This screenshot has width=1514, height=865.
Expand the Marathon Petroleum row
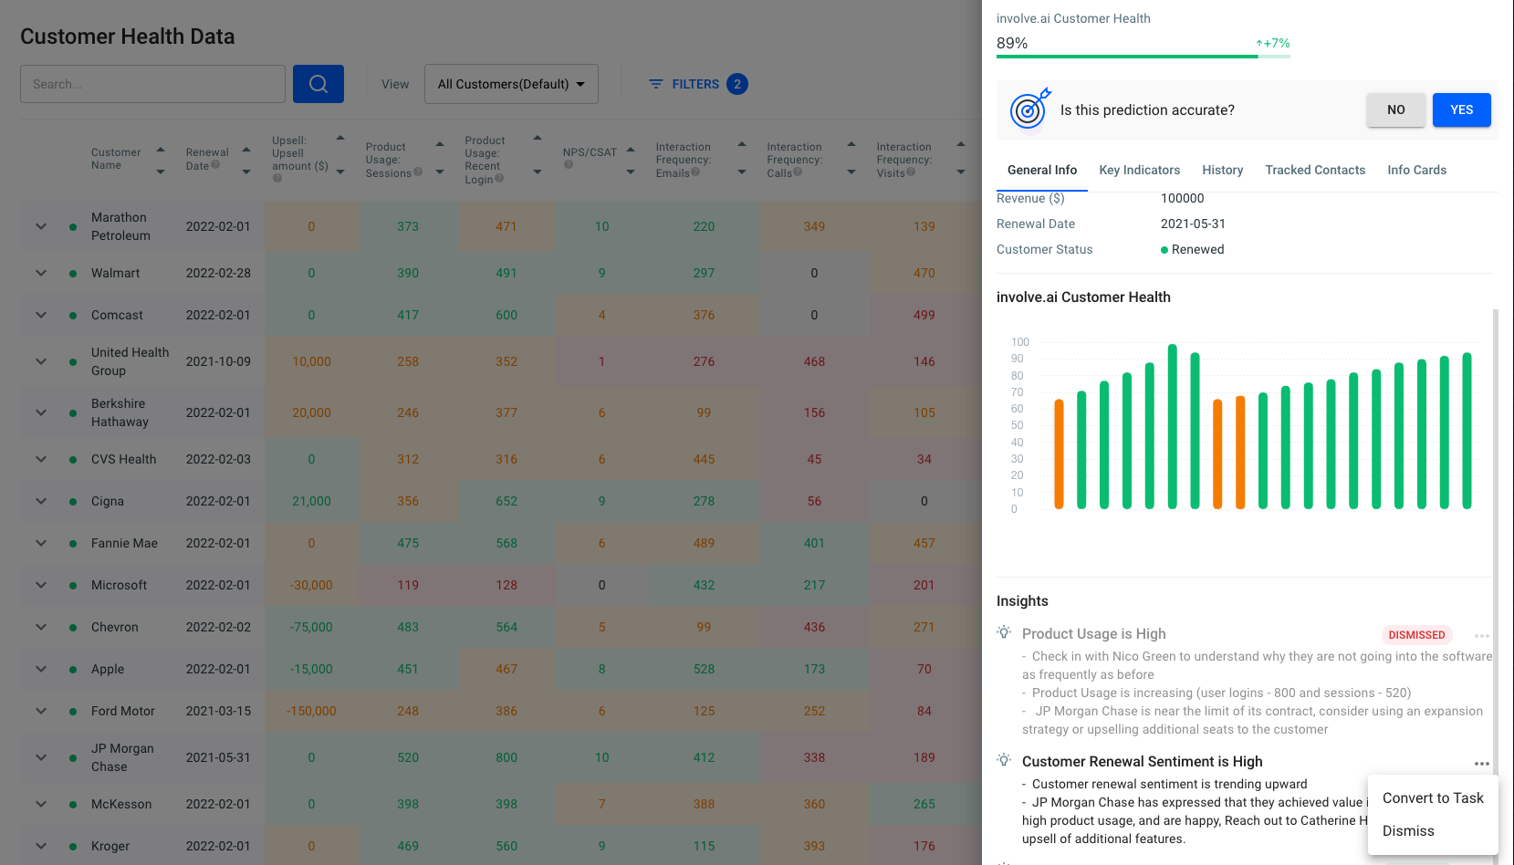(41, 226)
